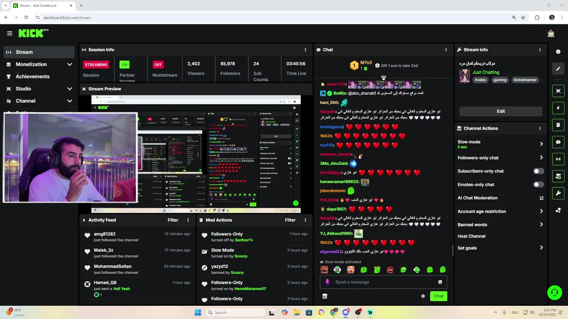Image resolution: width=568 pixels, height=319 pixels.
Task: Expand Account age restriction arrow
Action: [x=541, y=211]
